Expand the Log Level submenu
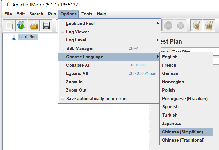Viewport: 219px width, 150px height. click(x=110, y=40)
